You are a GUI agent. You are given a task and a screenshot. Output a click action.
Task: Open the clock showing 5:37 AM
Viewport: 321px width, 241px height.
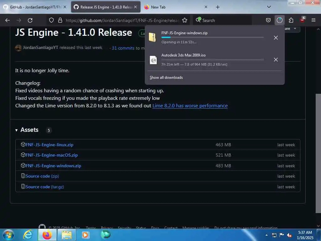(x=305, y=235)
